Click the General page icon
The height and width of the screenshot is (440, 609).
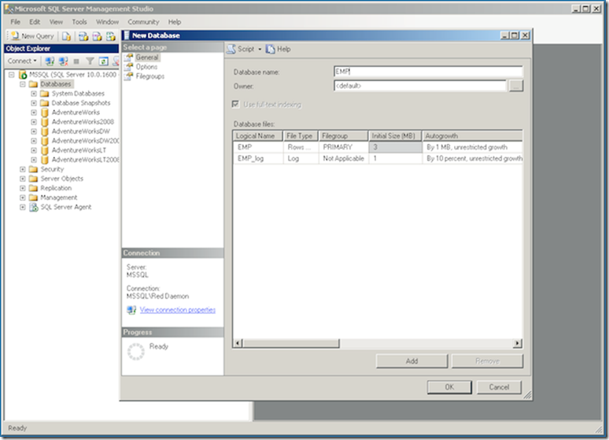128,57
